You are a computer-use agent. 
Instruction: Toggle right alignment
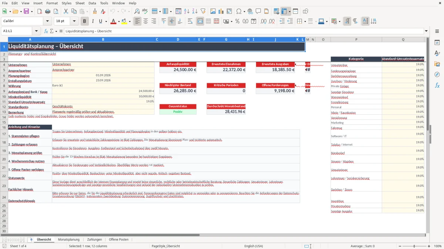pos(154,21)
